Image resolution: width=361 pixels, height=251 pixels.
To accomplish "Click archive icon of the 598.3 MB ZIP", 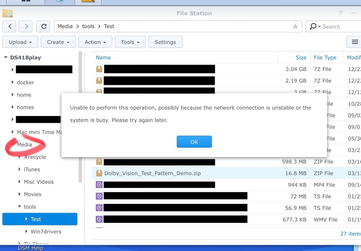I will point(99,162).
